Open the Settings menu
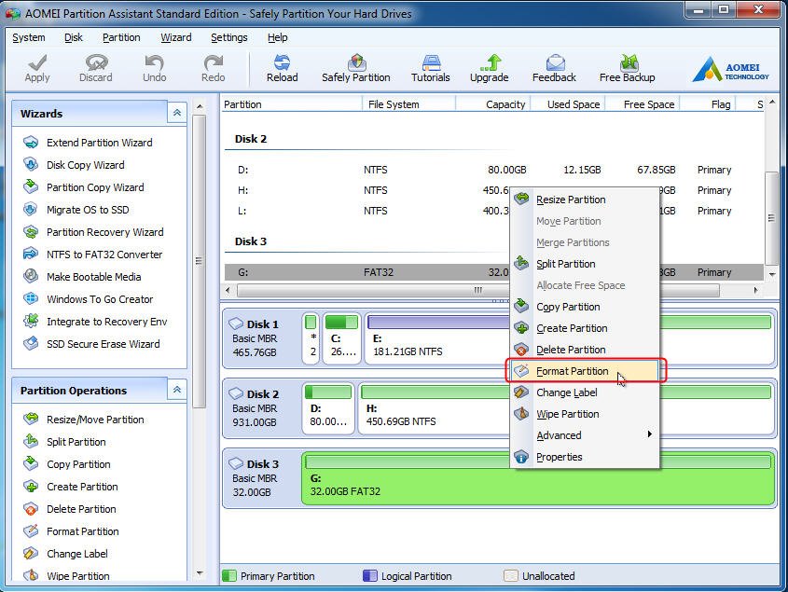The height and width of the screenshot is (592, 788). coord(229,37)
